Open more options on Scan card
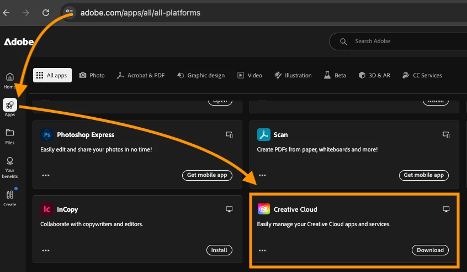 coord(262,175)
